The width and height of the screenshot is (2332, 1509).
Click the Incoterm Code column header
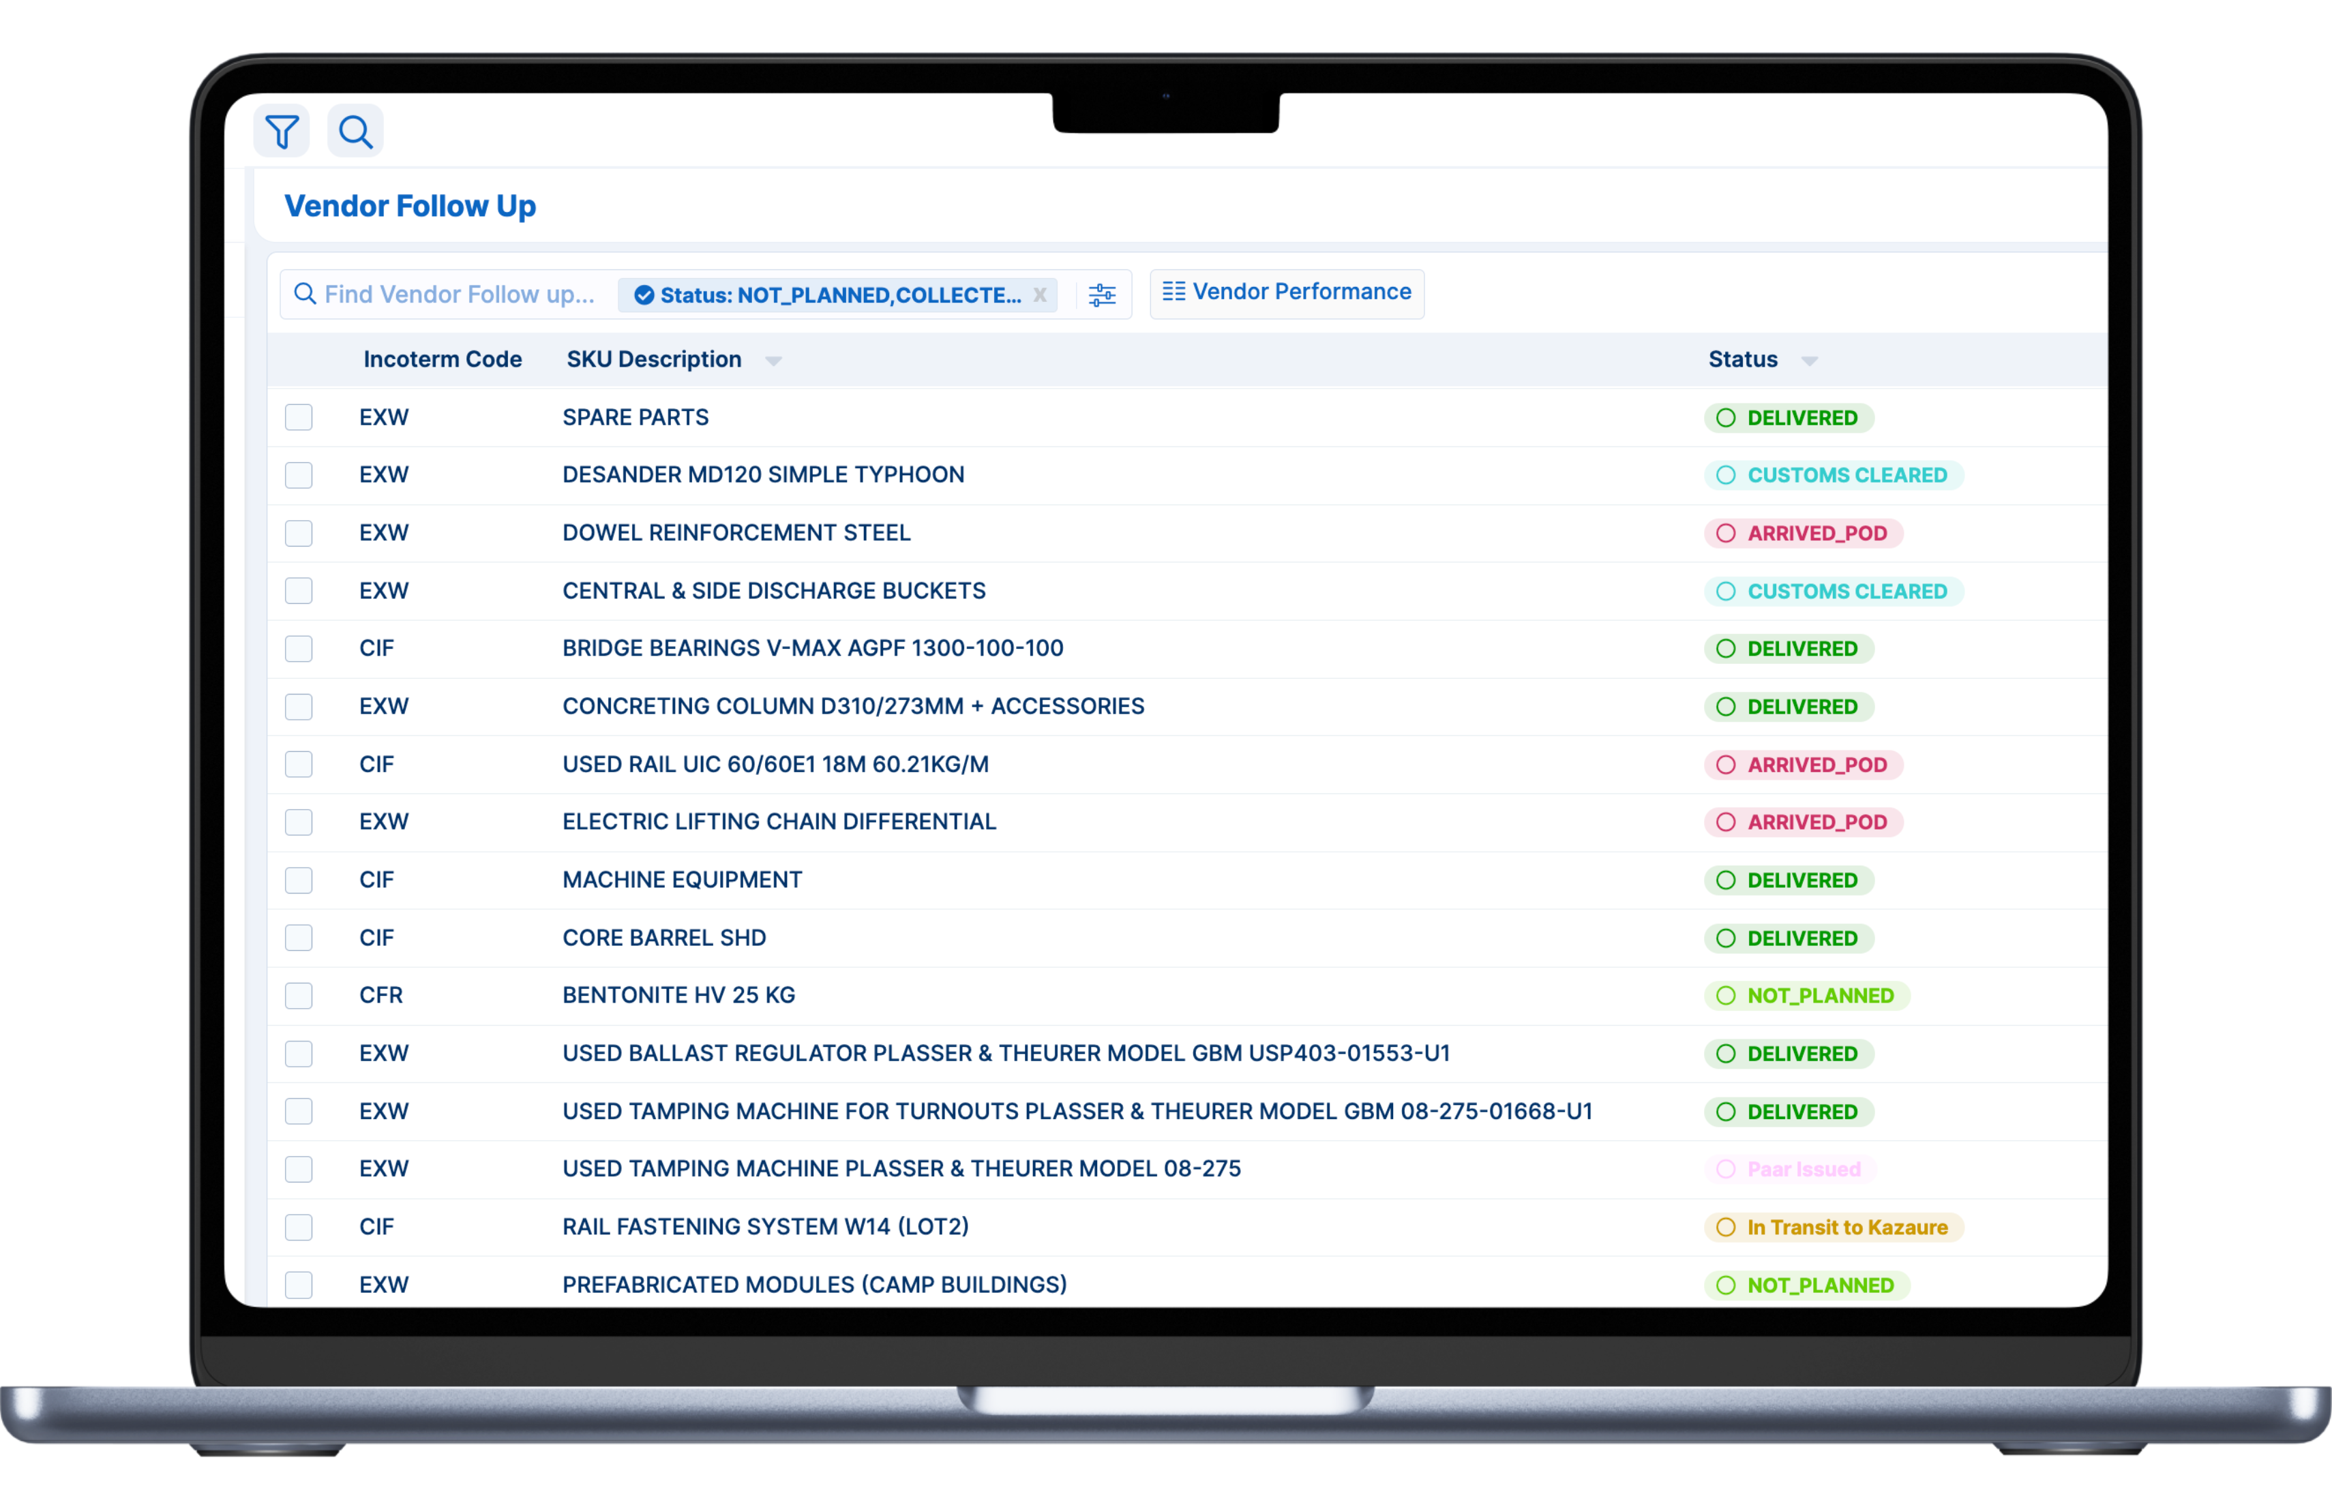point(442,359)
